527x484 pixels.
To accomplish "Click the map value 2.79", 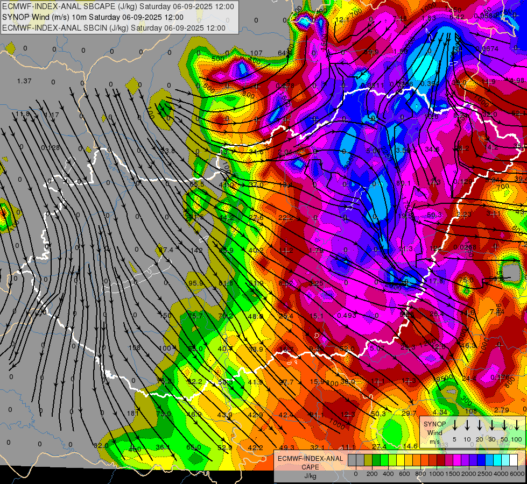I will (x=502, y=410).
